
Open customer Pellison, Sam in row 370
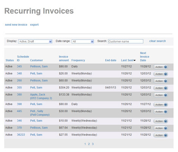tap(39, 128)
